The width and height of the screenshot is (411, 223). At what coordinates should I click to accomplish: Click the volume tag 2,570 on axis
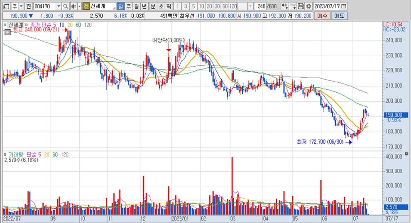(x=396, y=207)
